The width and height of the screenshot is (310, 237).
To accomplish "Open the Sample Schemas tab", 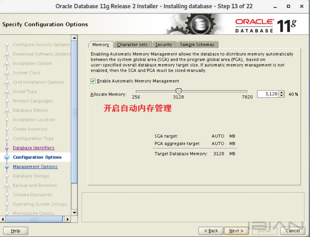I will point(197,45).
